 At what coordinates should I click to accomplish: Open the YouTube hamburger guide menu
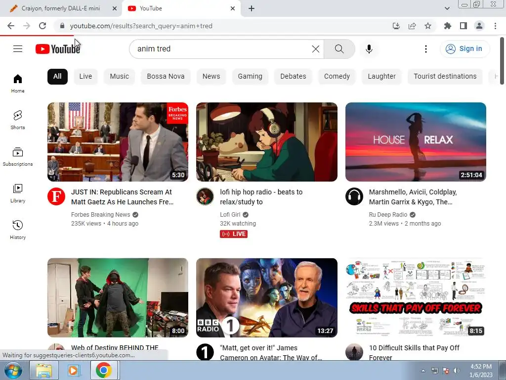click(x=18, y=49)
